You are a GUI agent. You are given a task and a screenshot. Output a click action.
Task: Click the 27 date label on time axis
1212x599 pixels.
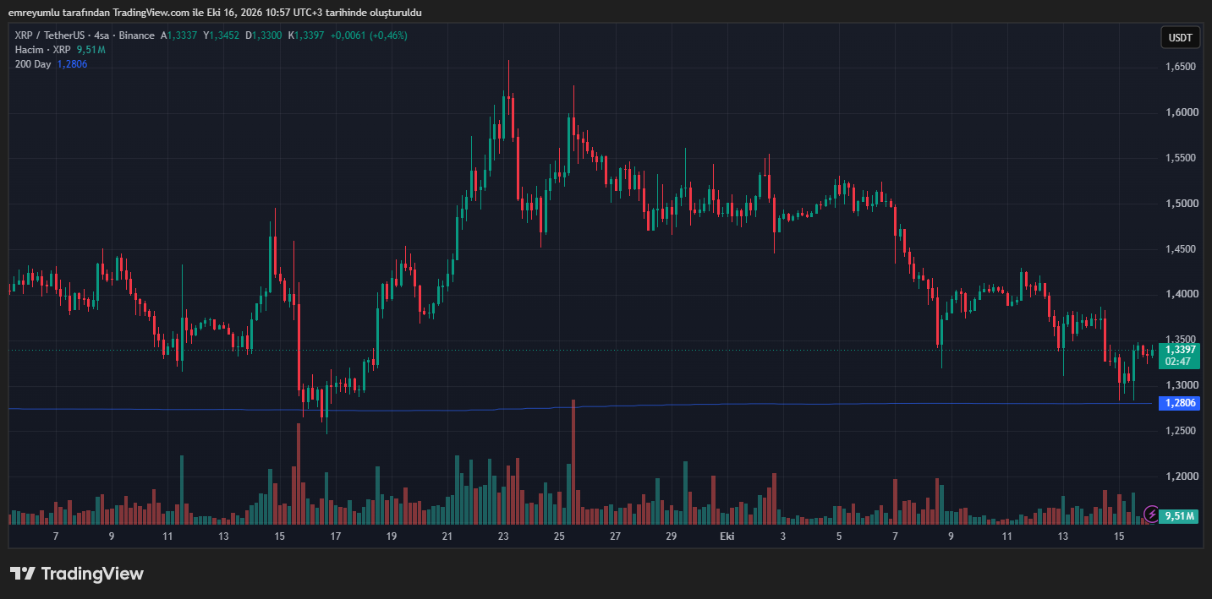pos(615,536)
